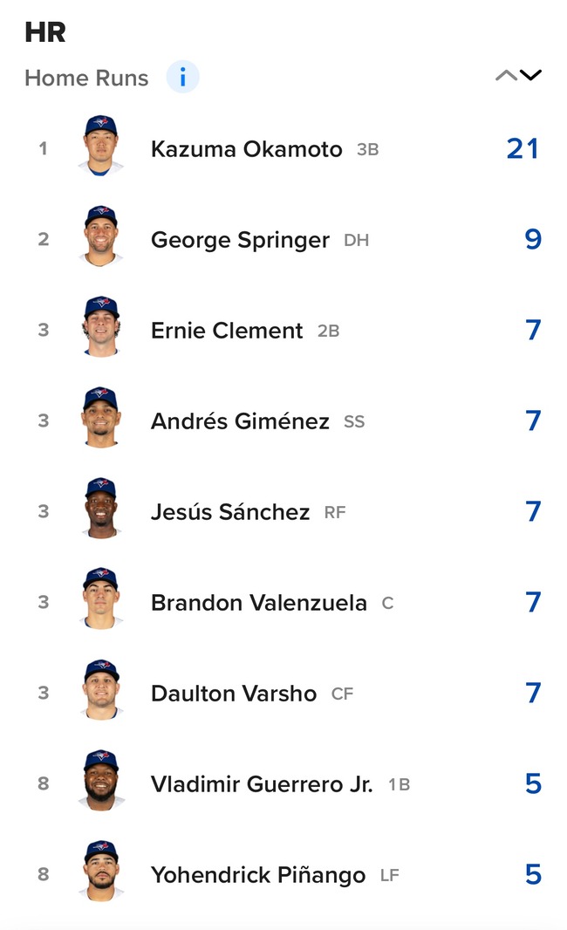
Task: Open the Kazuma Okamoto player link
Action: pyautogui.click(x=246, y=149)
